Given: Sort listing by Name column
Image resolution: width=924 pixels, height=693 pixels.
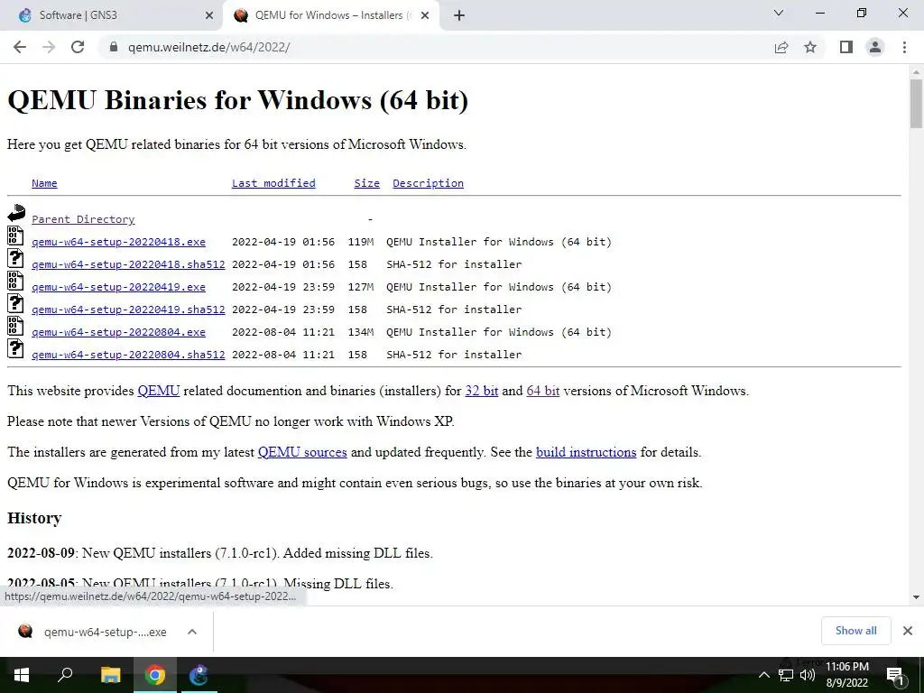Looking at the screenshot, I should coord(44,183).
